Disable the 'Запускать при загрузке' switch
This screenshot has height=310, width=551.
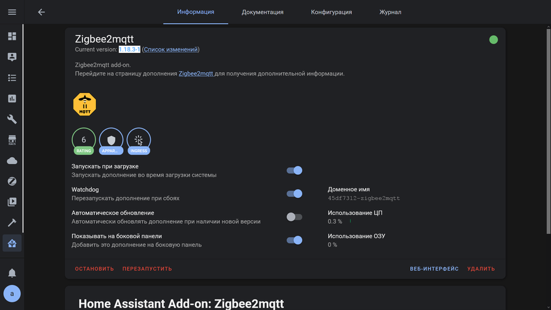pyautogui.click(x=295, y=170)
